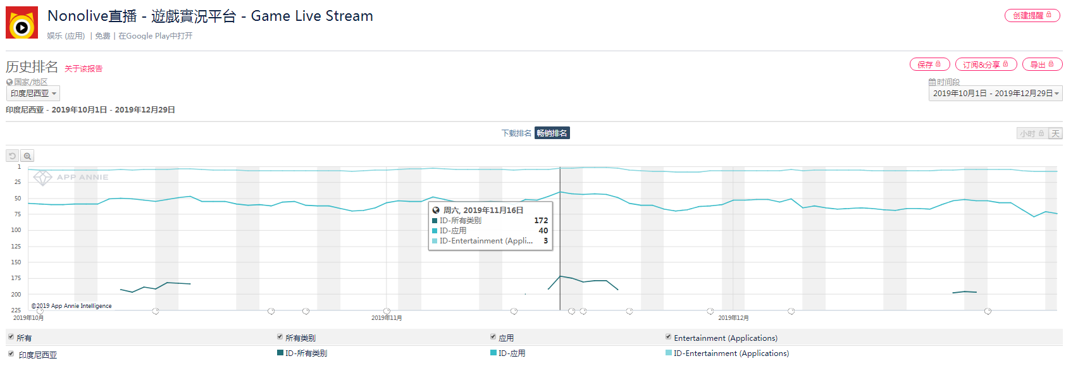Click the app title Nonolive直播 heading
The image size is (1066, 368).
(210, 16)
